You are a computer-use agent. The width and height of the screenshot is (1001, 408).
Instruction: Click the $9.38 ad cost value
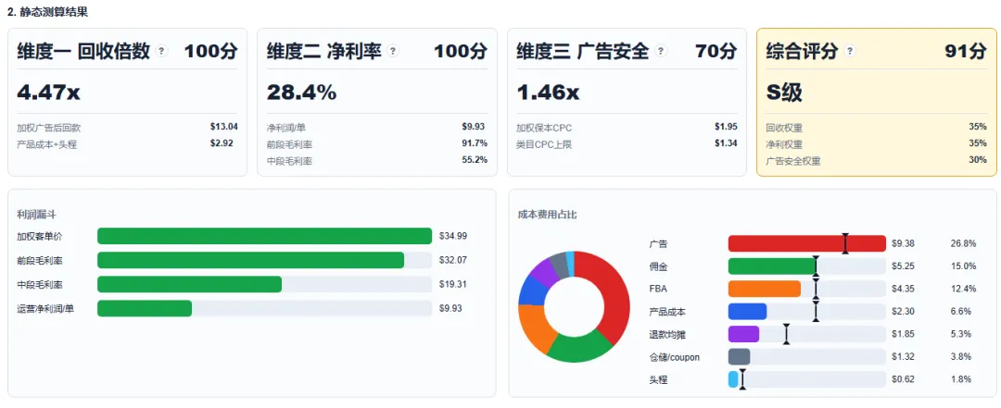click(904, 243)
